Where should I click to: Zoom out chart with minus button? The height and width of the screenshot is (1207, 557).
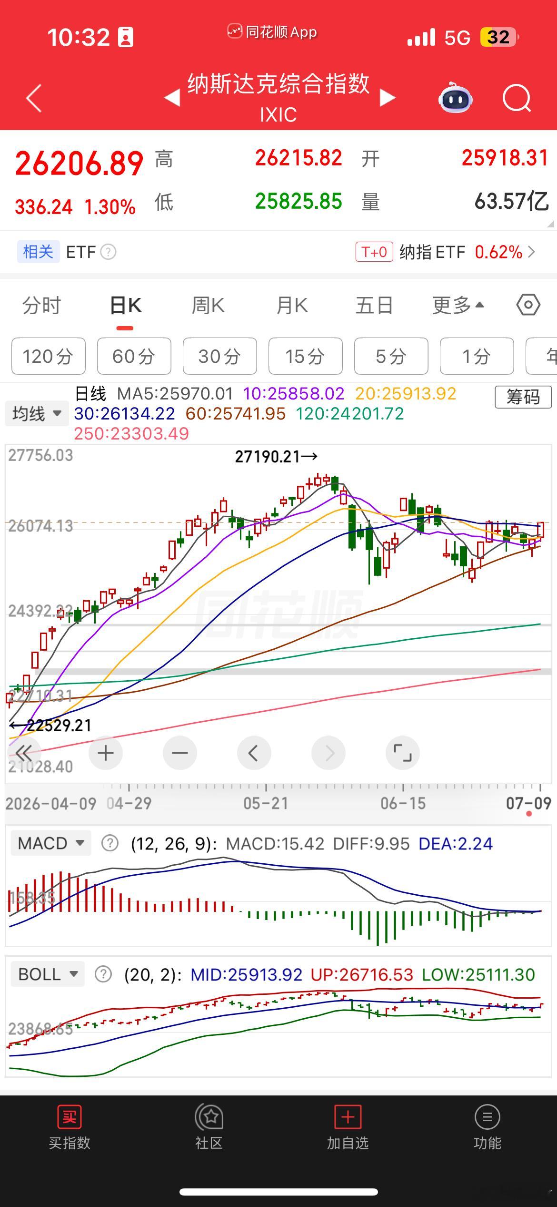180,753
